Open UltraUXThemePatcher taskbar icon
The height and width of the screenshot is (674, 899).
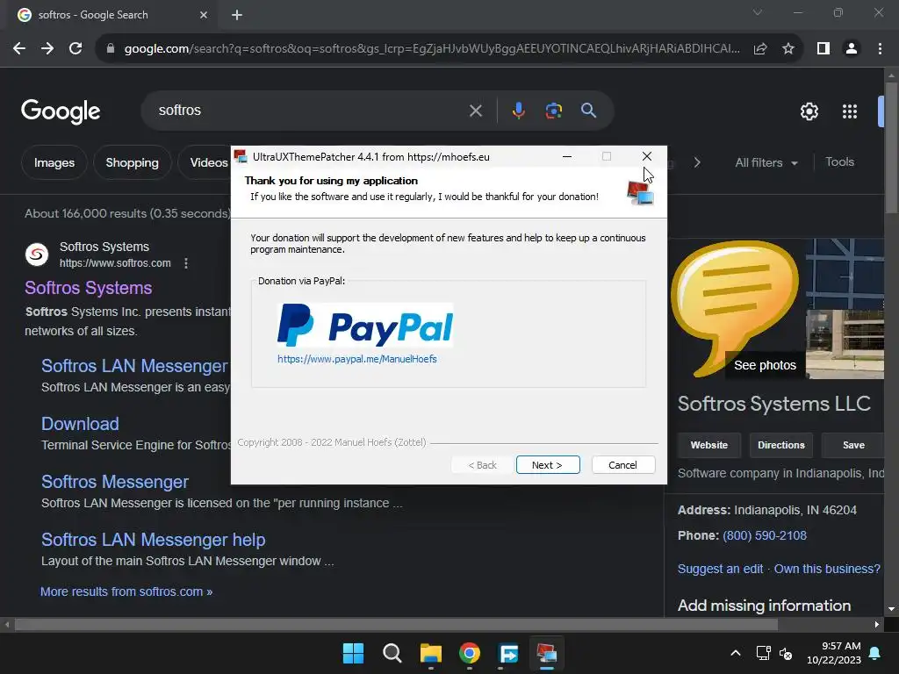pyautogui.click(x=546, y=653)
